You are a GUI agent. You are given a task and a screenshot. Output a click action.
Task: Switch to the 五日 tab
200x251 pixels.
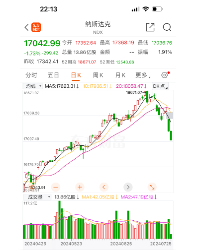point(53,75)
